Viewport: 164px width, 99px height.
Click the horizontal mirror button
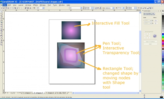point(156,20)
